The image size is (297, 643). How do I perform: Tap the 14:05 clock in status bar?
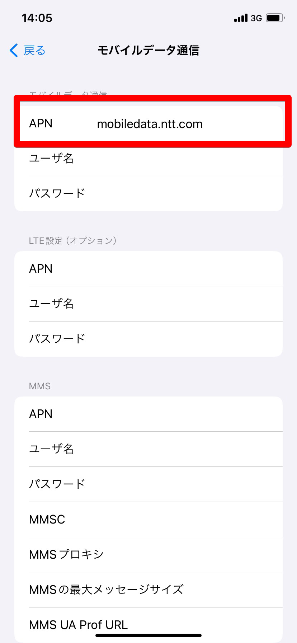point(37,18)
